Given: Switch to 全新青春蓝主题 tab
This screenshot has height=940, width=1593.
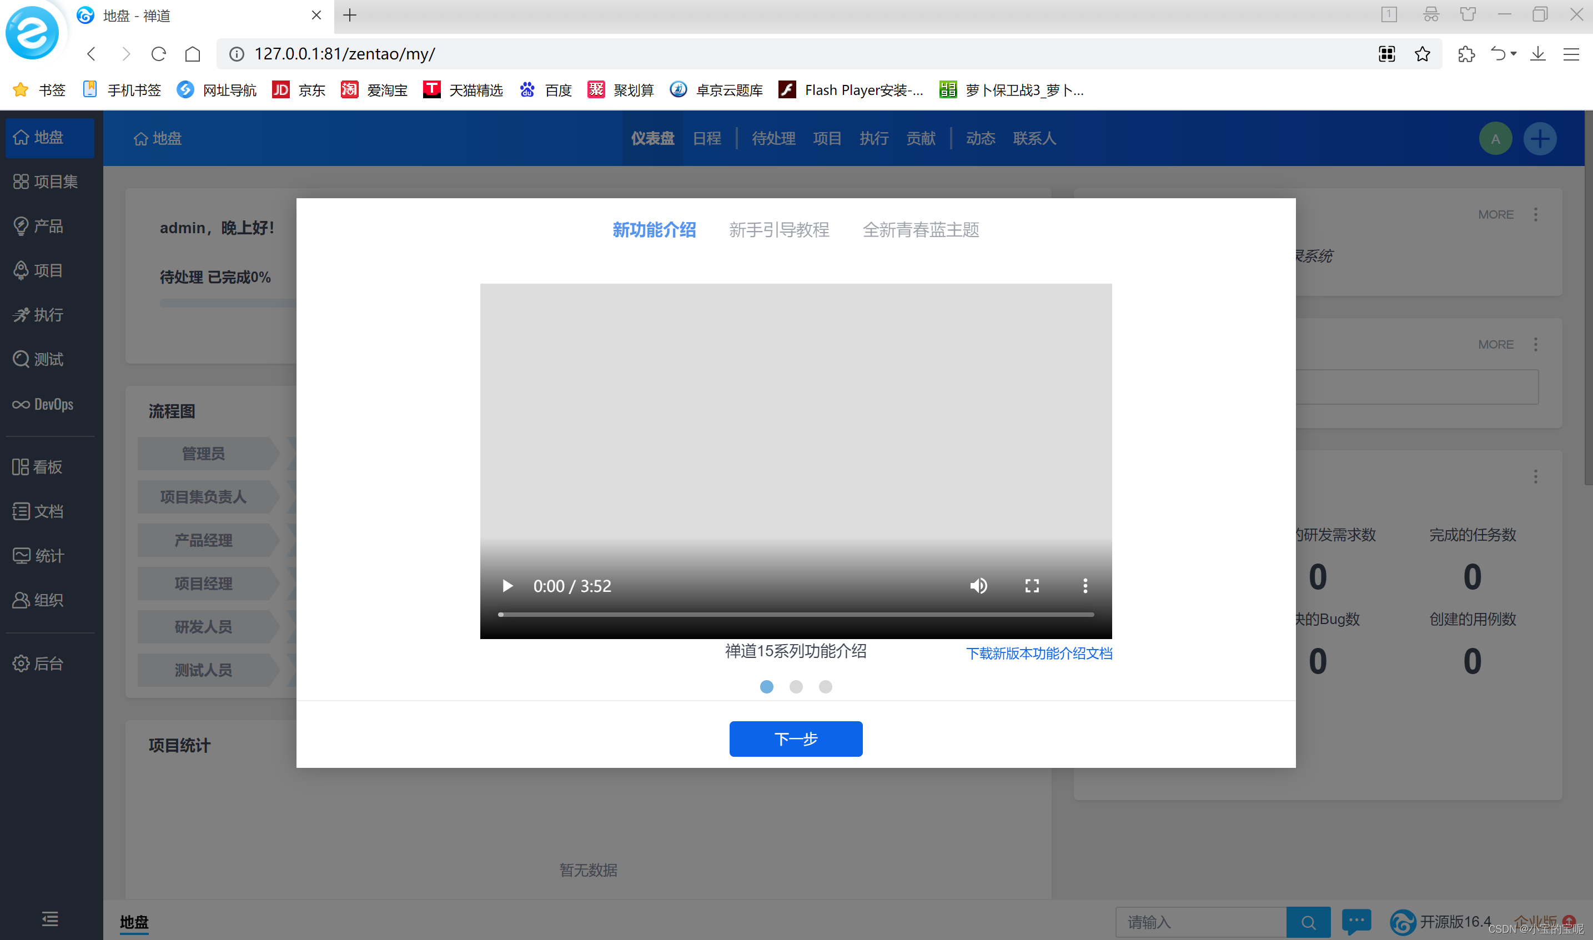Looking at the screenshot, I should coord(921,230).
